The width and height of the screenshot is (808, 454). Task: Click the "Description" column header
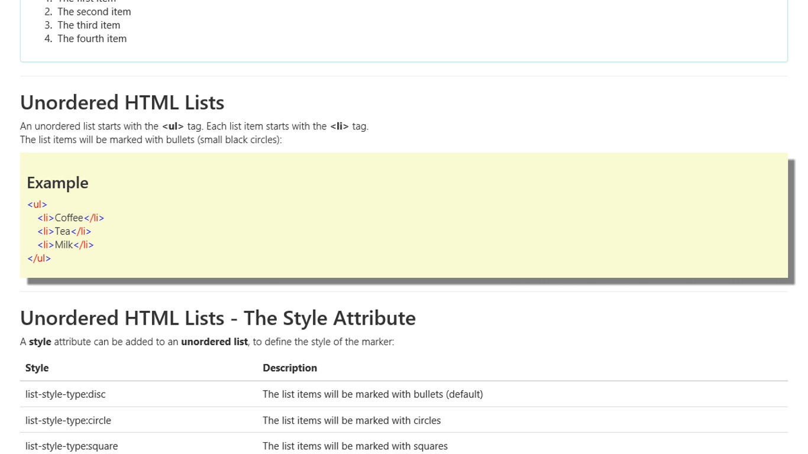(290, 368)
